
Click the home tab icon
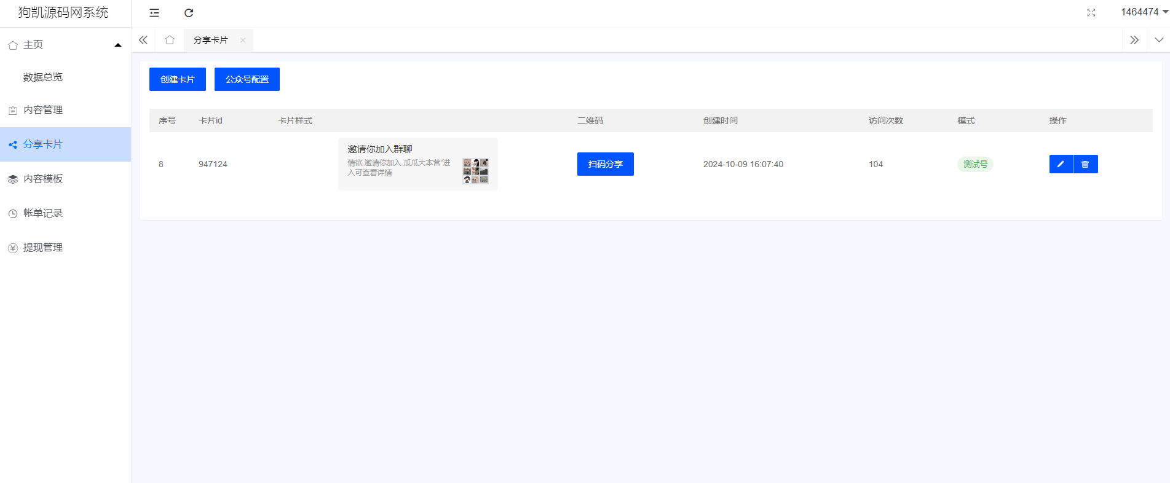170,40
